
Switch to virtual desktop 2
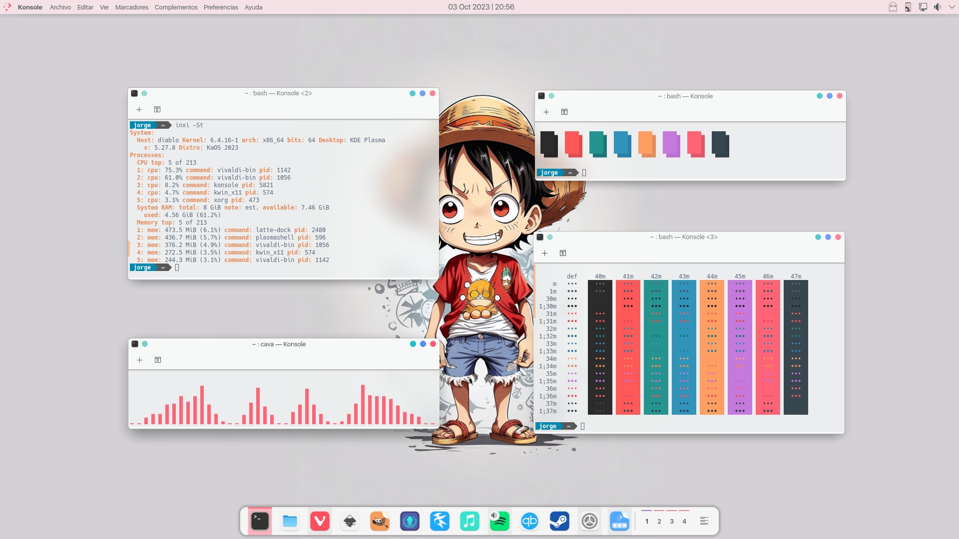[x=659, y=521]
